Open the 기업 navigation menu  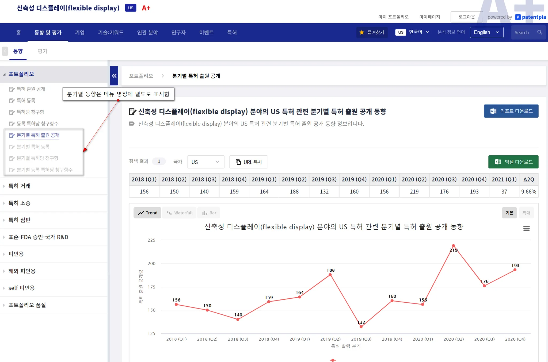80,32
